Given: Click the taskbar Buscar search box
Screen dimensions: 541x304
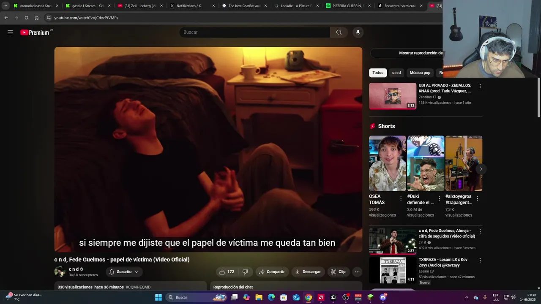Looking at the screenshot, I should coord(197,297).
